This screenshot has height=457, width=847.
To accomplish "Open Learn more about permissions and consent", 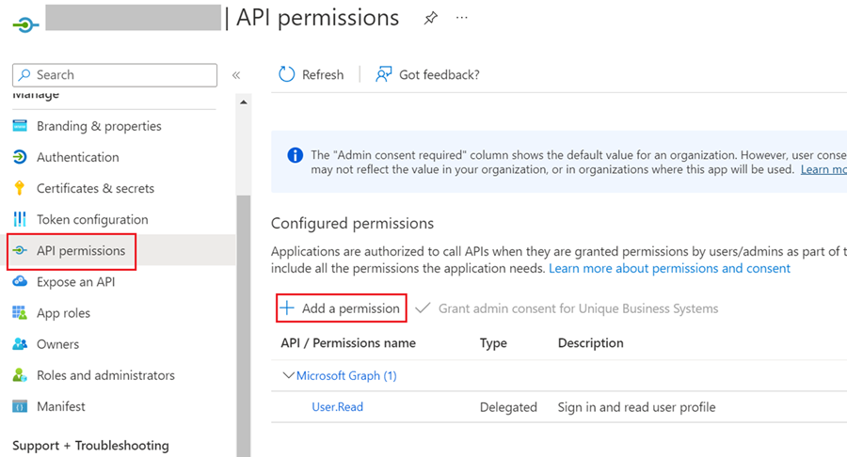I will (669, 269).
